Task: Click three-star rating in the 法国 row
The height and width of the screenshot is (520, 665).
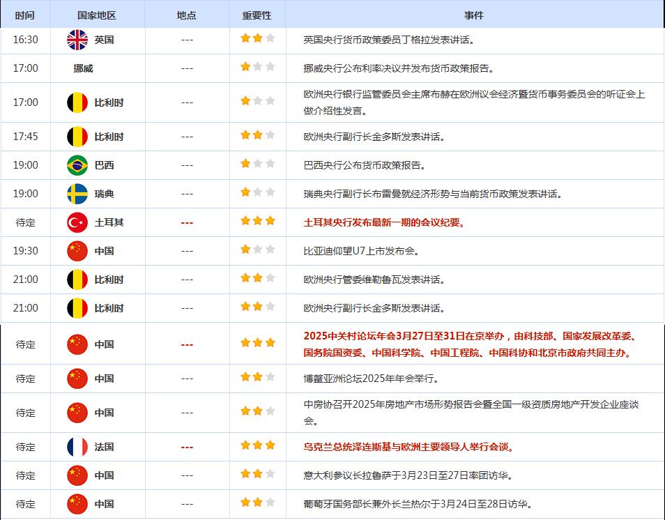Action: [257, 445]
